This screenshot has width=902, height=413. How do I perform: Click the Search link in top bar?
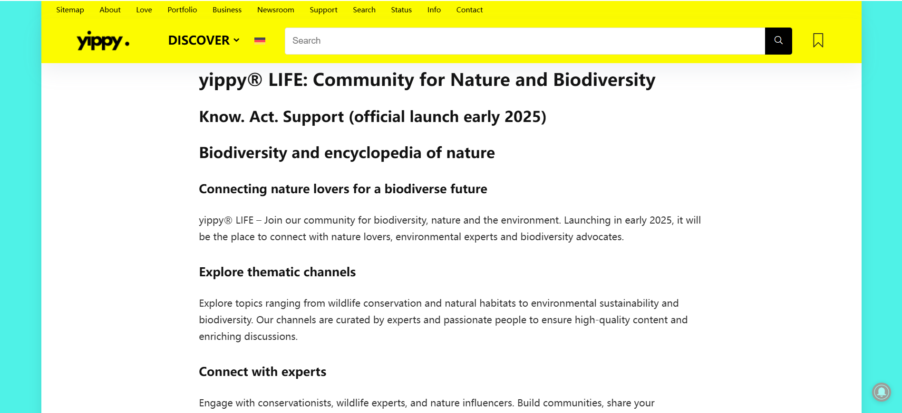(x=364, y=9)
